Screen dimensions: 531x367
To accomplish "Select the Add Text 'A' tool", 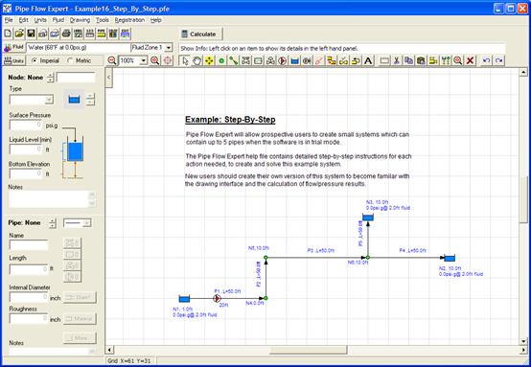I will [x=368, y=60].
